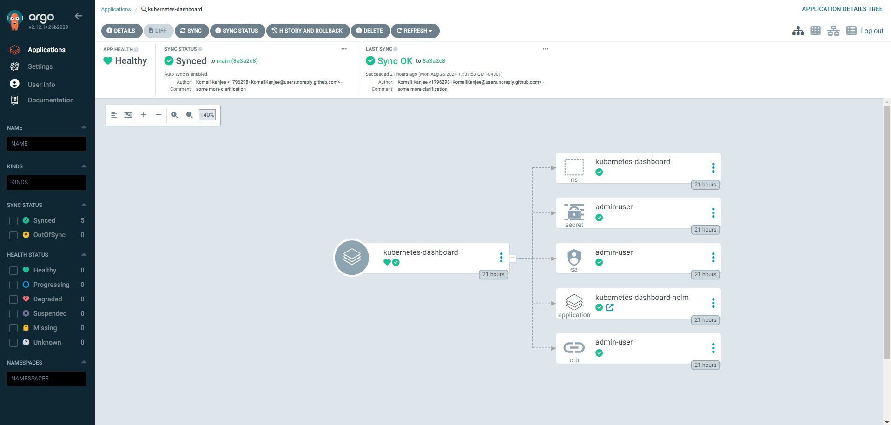Enable the Missing health filter checkbox
This screenshot has height=425, width=891.
tap(13, 328)
